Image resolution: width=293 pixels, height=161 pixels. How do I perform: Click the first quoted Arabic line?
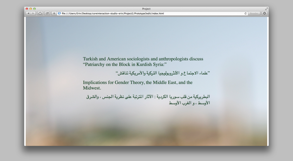coord(163,73)
